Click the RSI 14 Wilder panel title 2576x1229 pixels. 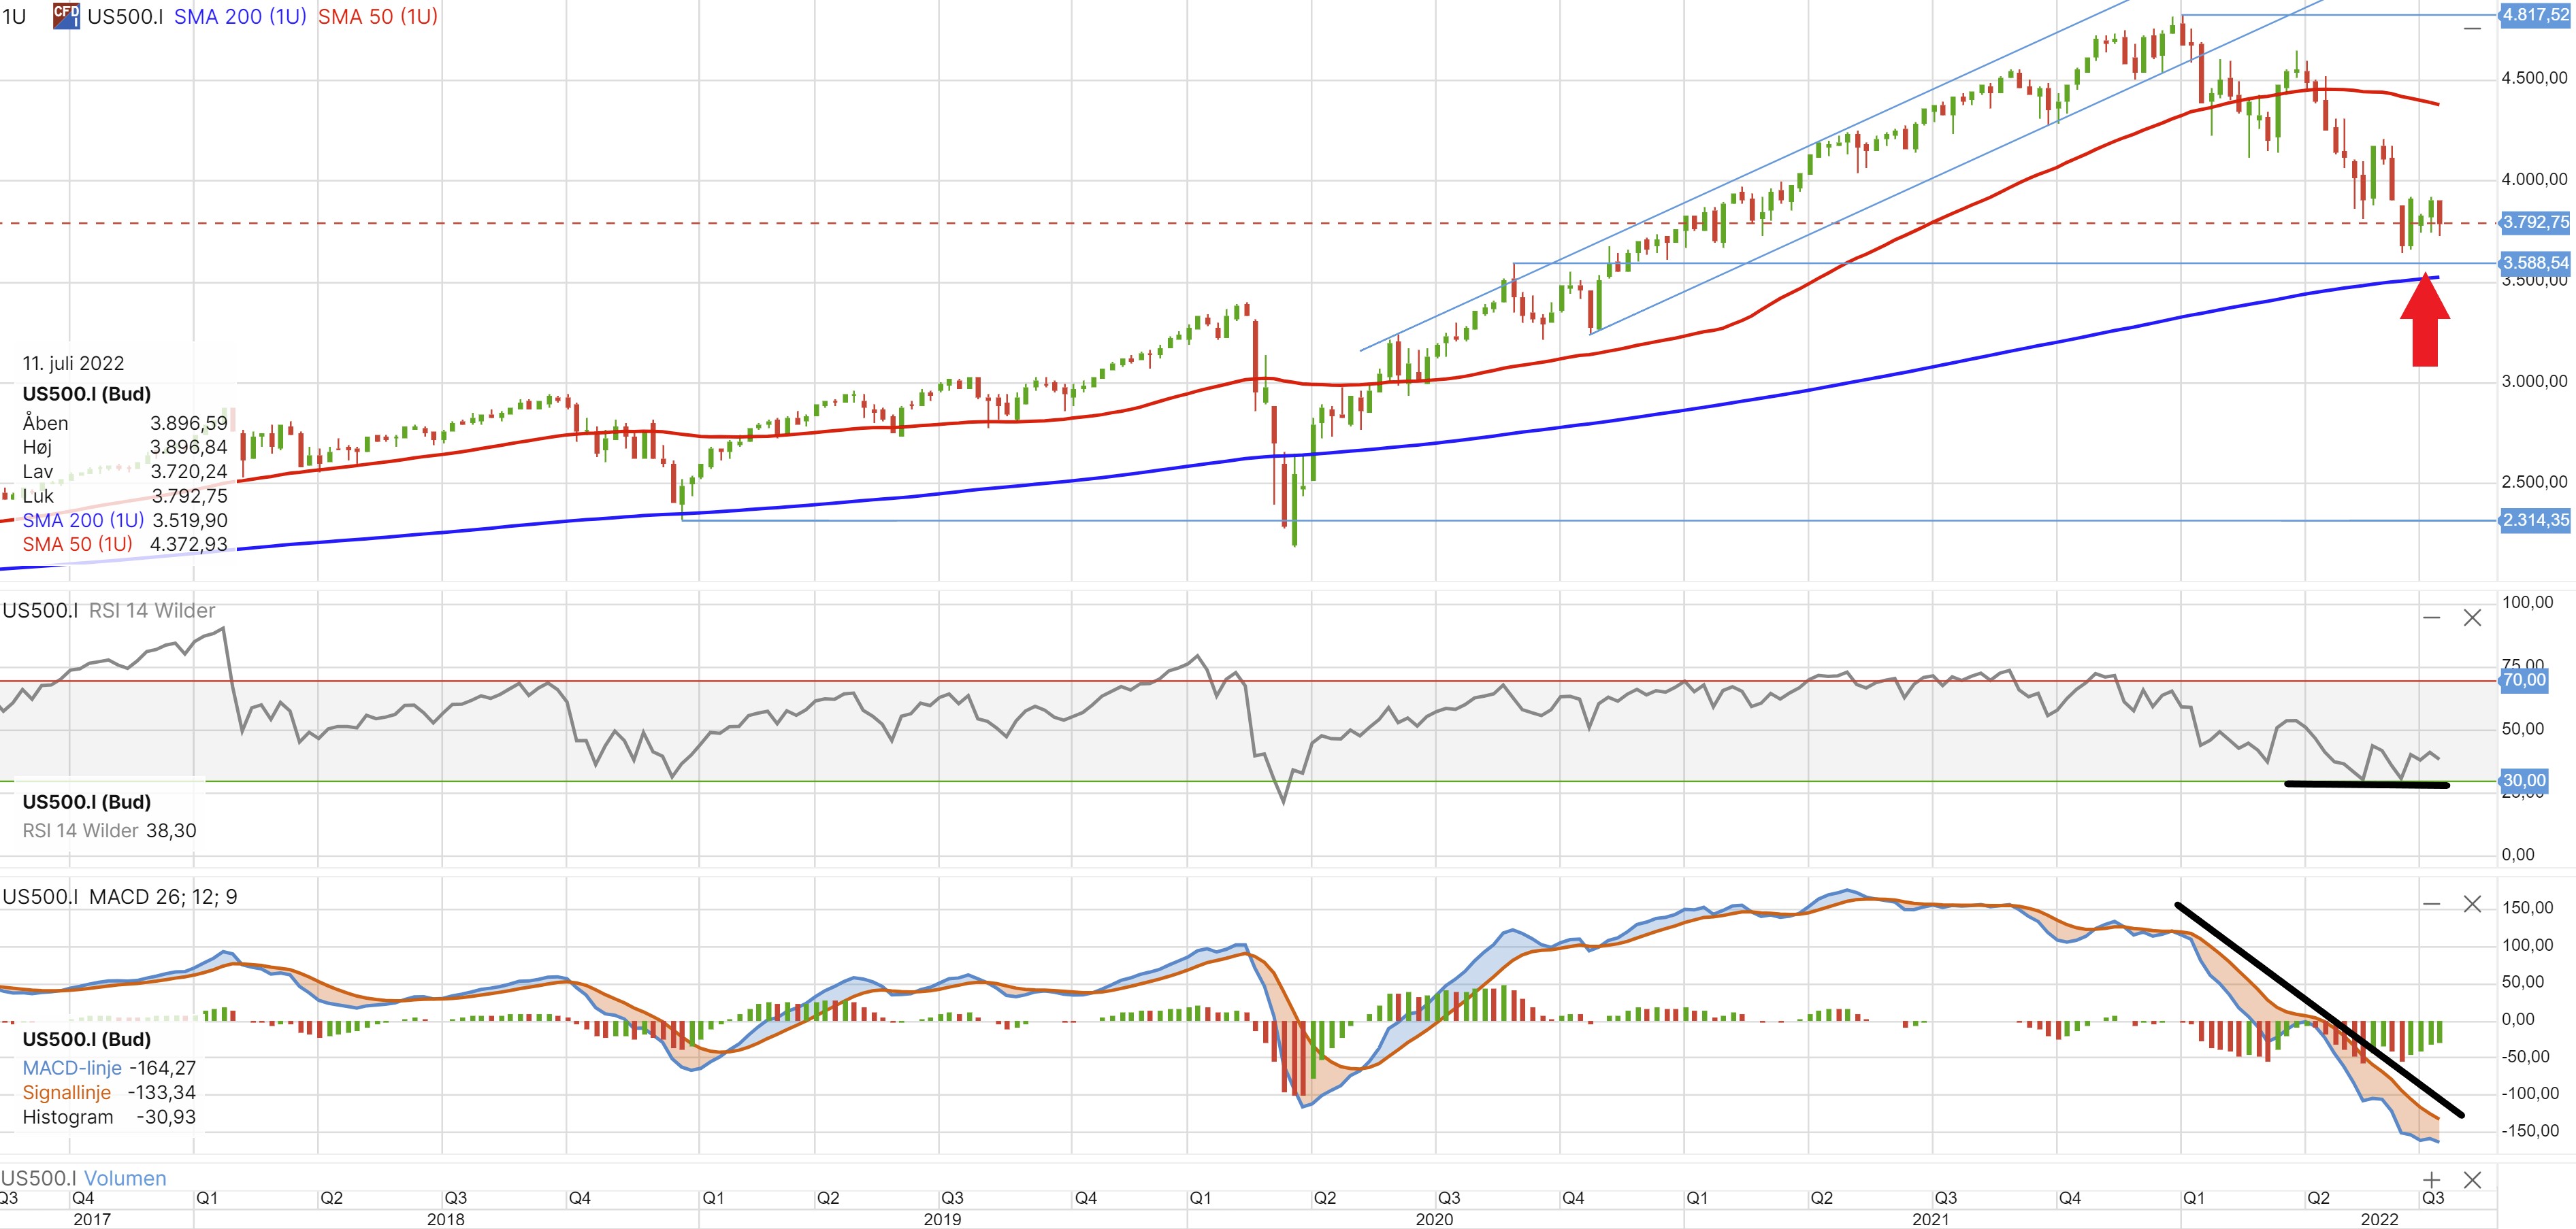click(152, 611)
